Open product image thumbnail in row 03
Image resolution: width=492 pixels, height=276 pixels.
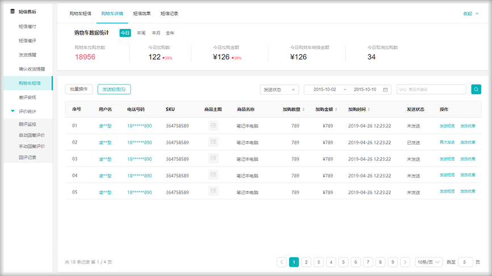pyautogui.click(x=214, y=158)
